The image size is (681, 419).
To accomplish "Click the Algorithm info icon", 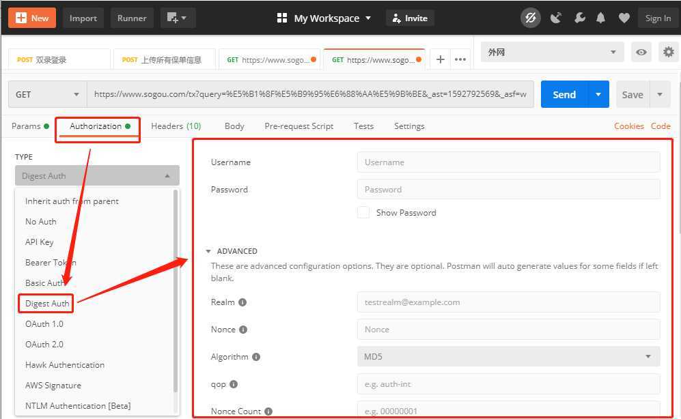I will [256, 357].
